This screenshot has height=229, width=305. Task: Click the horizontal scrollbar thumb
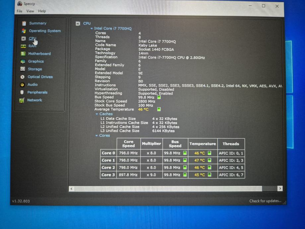click(168, 189)
